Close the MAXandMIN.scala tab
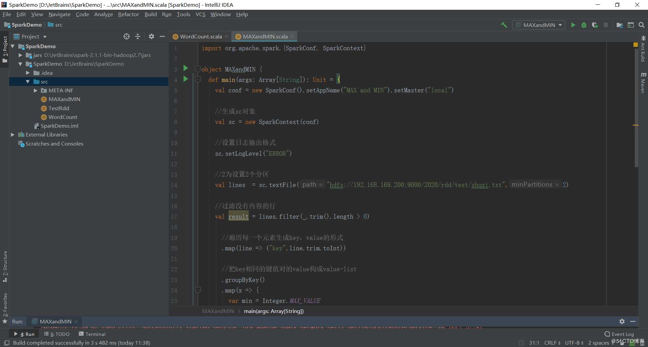 point(292,36)
